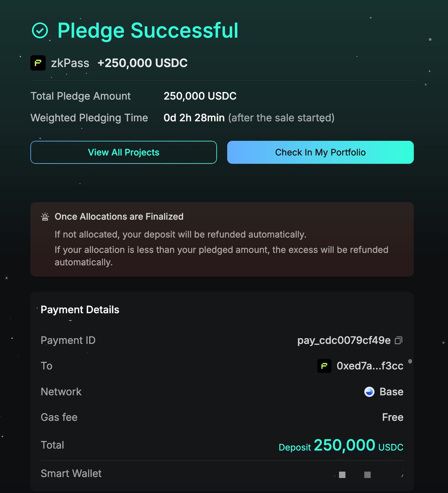
Task: Click the zkPass icon next to the recipient address
Action: [324, 366]
